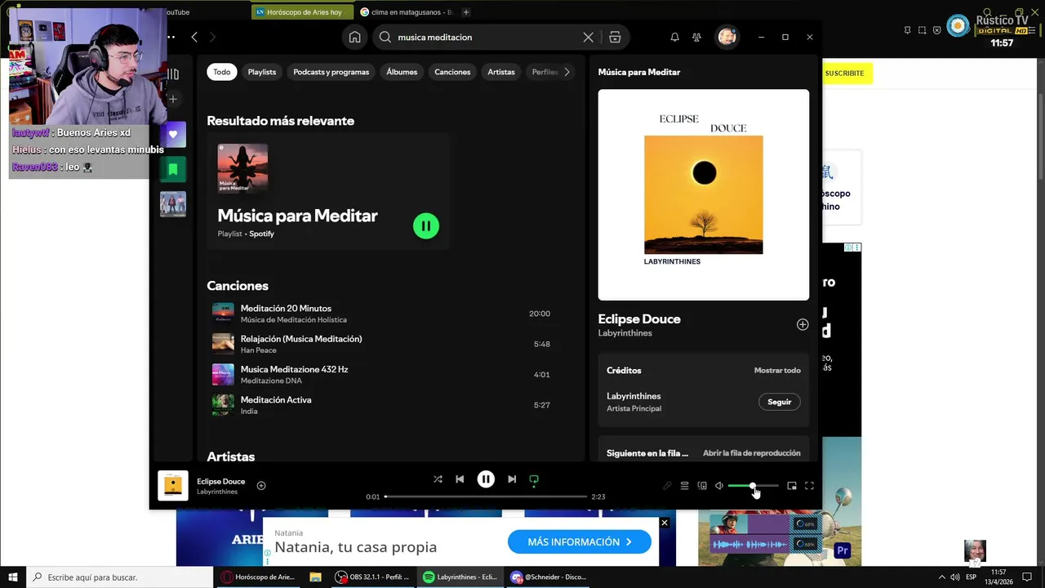Image resolution: width=1045 pixels, height=588 pixels.
Task: Open the system volume tray icon
Action: tap(954, 577)
